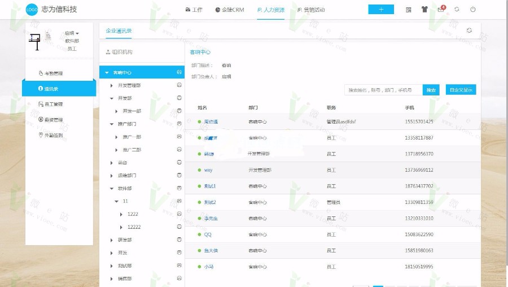The image size is (508, 287).
Task: Expand the 推广一部 node arrow
Action: (116, 137)
